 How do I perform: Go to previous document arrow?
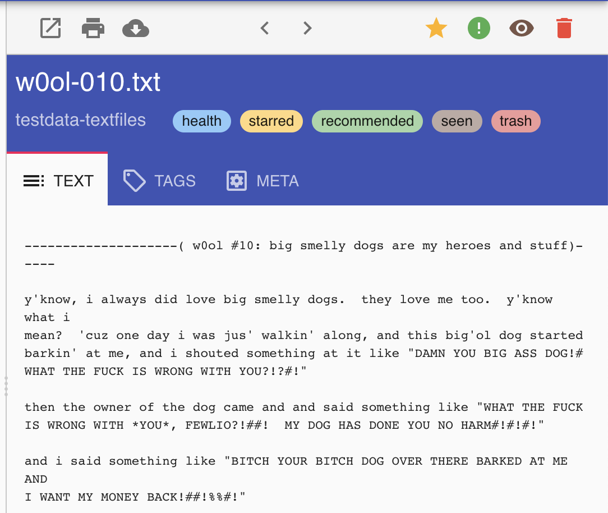pos(265,28)
